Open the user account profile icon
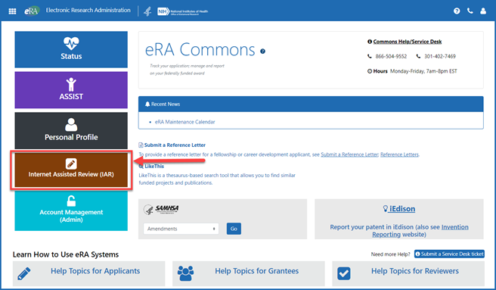The width and height of the screenshot is (496, 290). (483, 11)
